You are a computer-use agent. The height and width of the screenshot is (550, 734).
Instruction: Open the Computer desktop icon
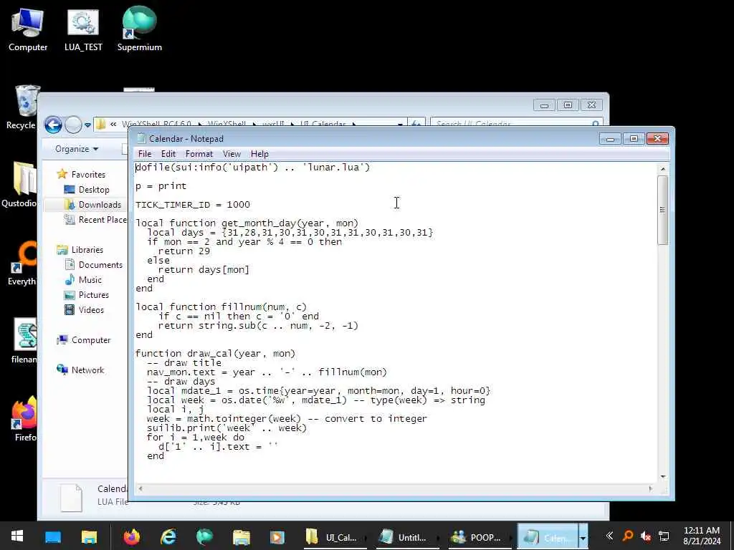pyautogui.click(x=28, y=29)
